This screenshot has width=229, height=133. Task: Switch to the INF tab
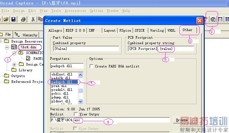[x=95, y=30]
